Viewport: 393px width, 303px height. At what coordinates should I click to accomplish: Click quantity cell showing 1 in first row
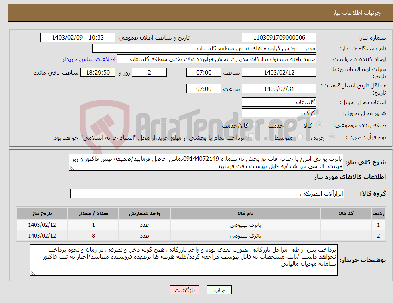coord(93,225)
